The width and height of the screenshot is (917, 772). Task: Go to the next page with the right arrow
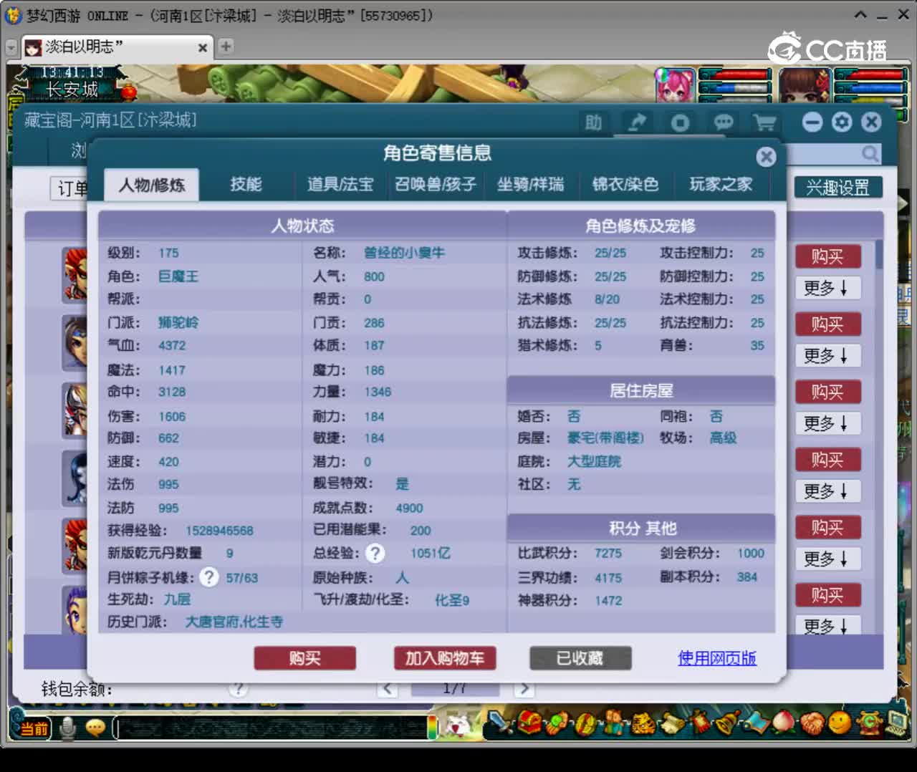coord(524,688)
